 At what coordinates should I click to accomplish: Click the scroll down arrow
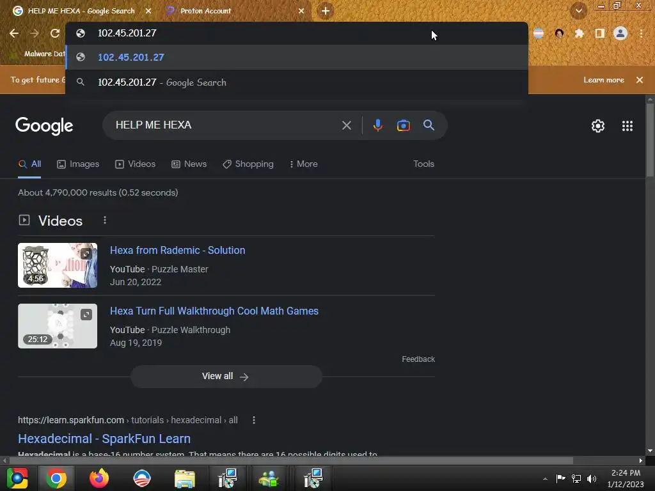pyautogui.click(x=650, y=451)
